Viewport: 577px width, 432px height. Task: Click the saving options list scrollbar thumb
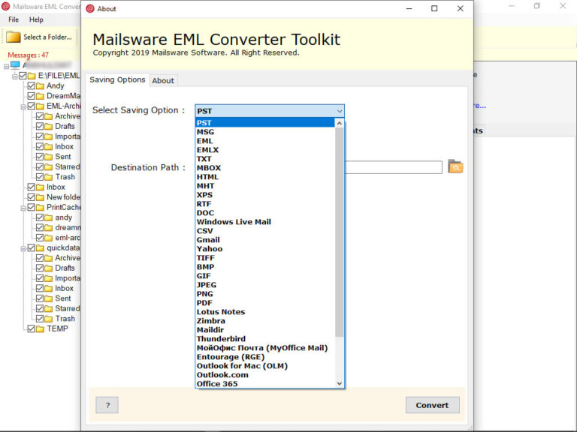click(x=340, y=232)
